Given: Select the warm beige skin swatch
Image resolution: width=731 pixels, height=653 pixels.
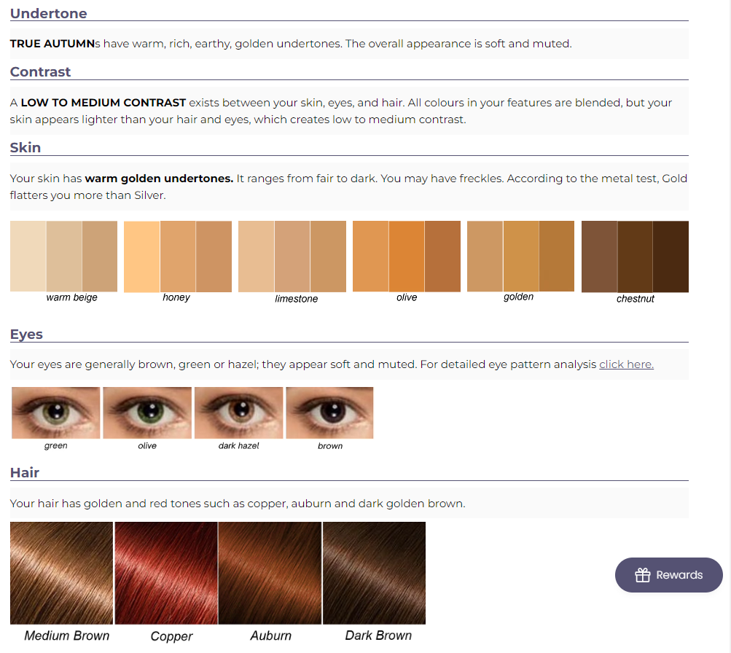Looking at the screenshot, I should point(64,257).
